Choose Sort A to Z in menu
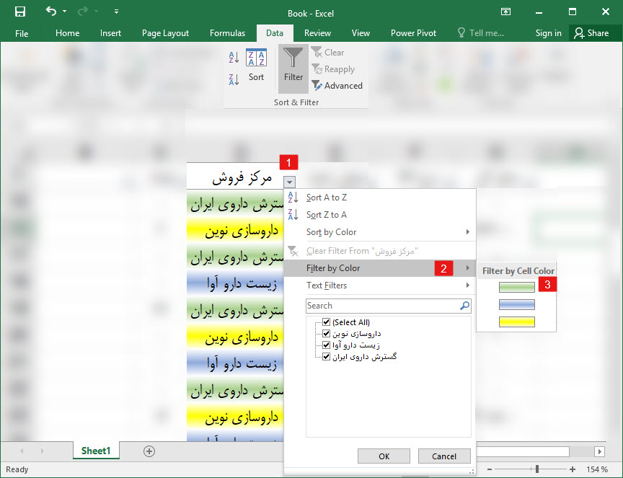The height and width of the screenshot is (478, 623). click(x=379, y=198)
